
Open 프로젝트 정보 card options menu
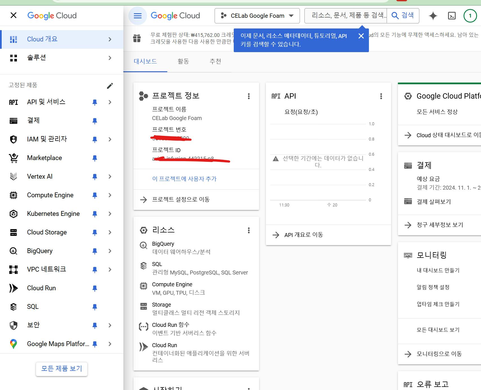249,96
